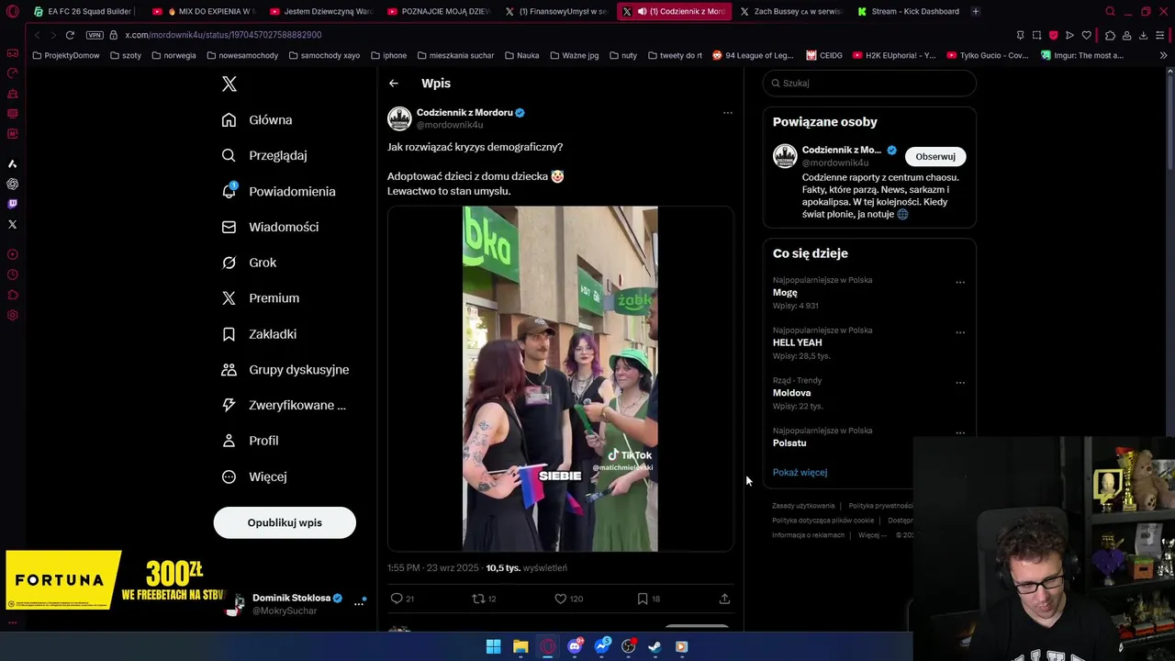Open Codziennik z Mordoru author name on the post
The image size is (1175, 661).
(464, 113)
